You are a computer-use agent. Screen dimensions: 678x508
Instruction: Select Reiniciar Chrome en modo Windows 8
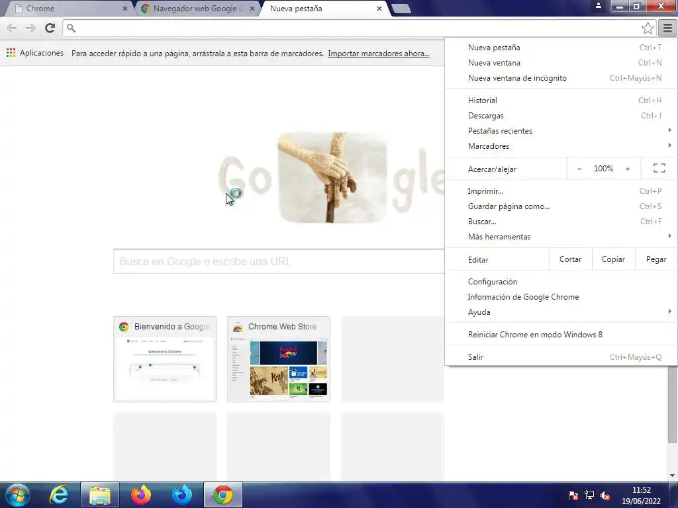561,334
